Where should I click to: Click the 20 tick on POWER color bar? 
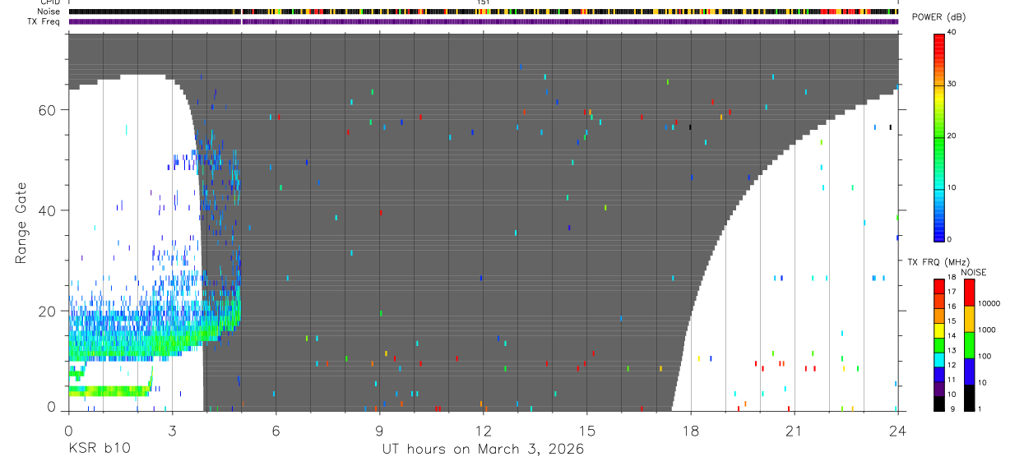click(952, 136)
